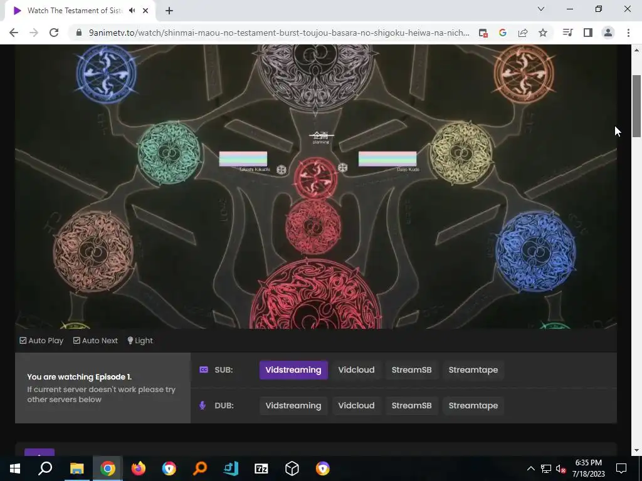
Task: Click the page vertical scrollbar thumb
Action: pyautogui.click(x=636, y=106)
